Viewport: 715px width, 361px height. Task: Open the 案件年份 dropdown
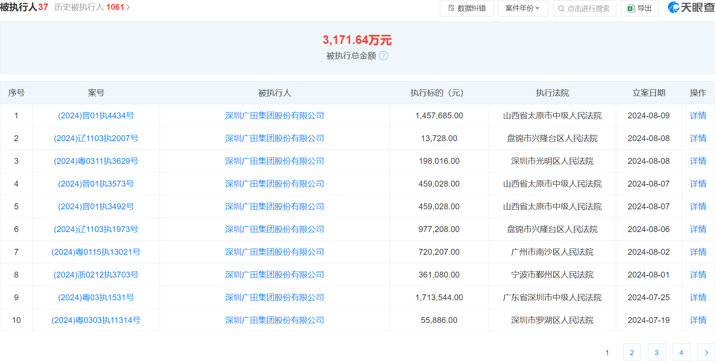(523, 8)
